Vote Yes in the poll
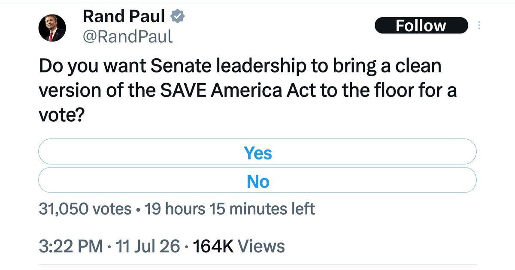This screenshot has height=270, width=515. point(257,153)
